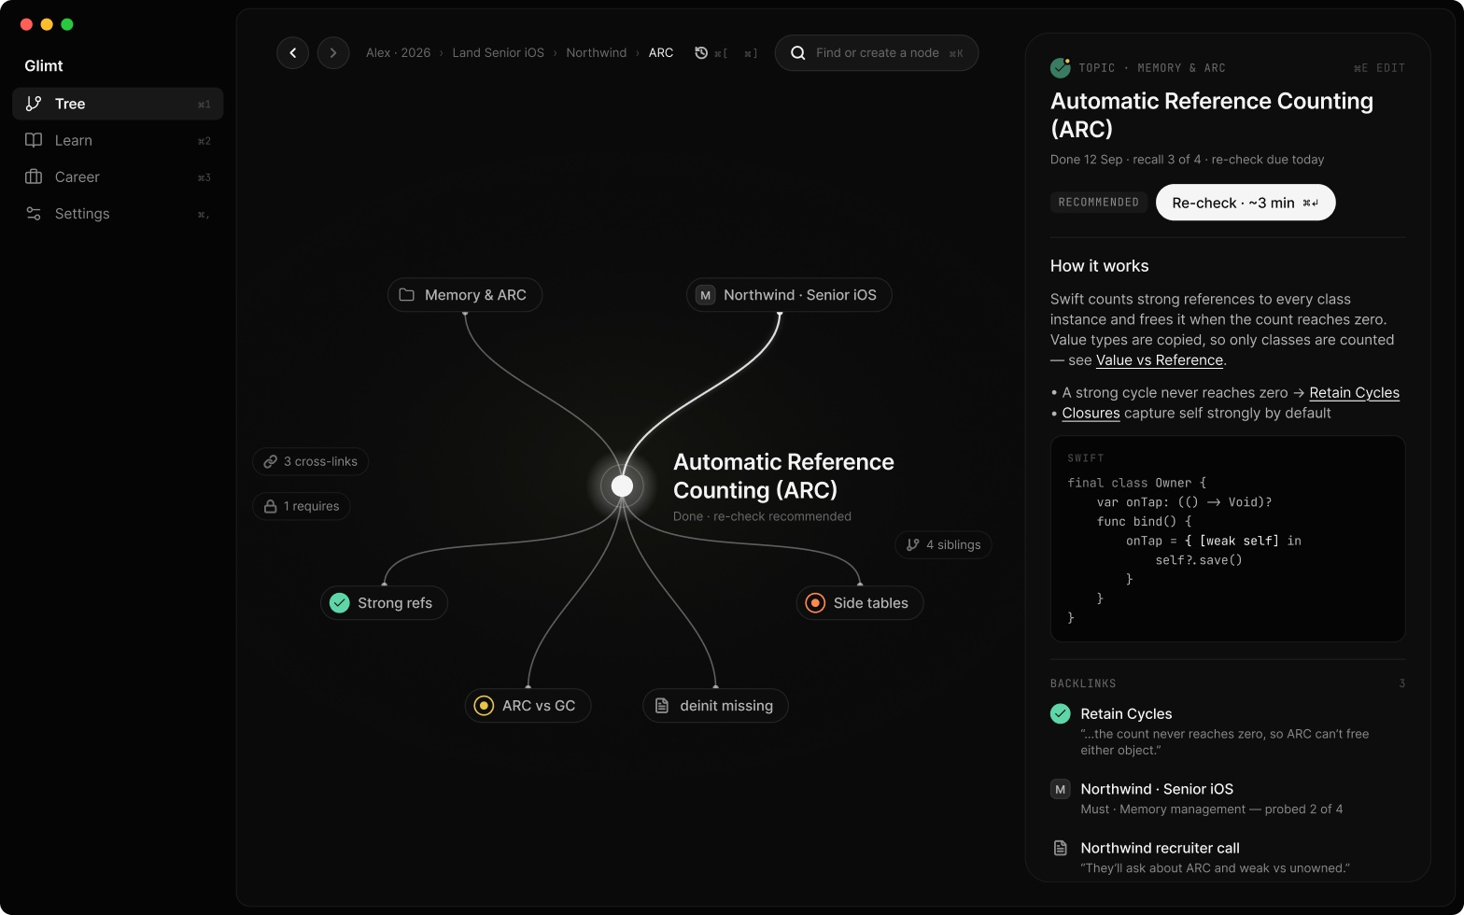Screen dimensions: 1464x915
Task: Open the history clock icon in the toolbar
Action: pyautogui.click(x=701, y=53)
